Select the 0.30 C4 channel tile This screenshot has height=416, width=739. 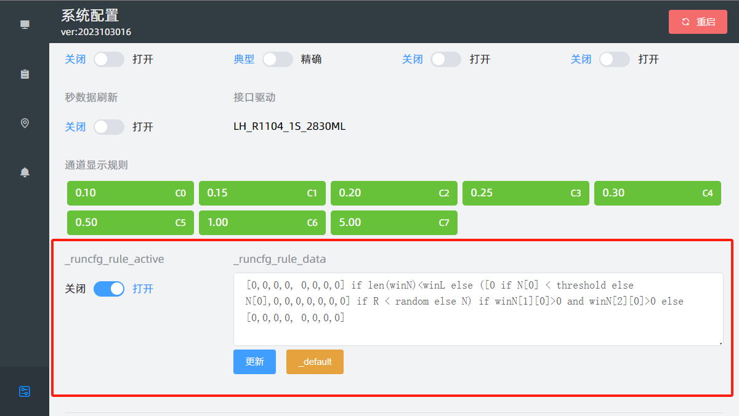click(x=657, y=193)
